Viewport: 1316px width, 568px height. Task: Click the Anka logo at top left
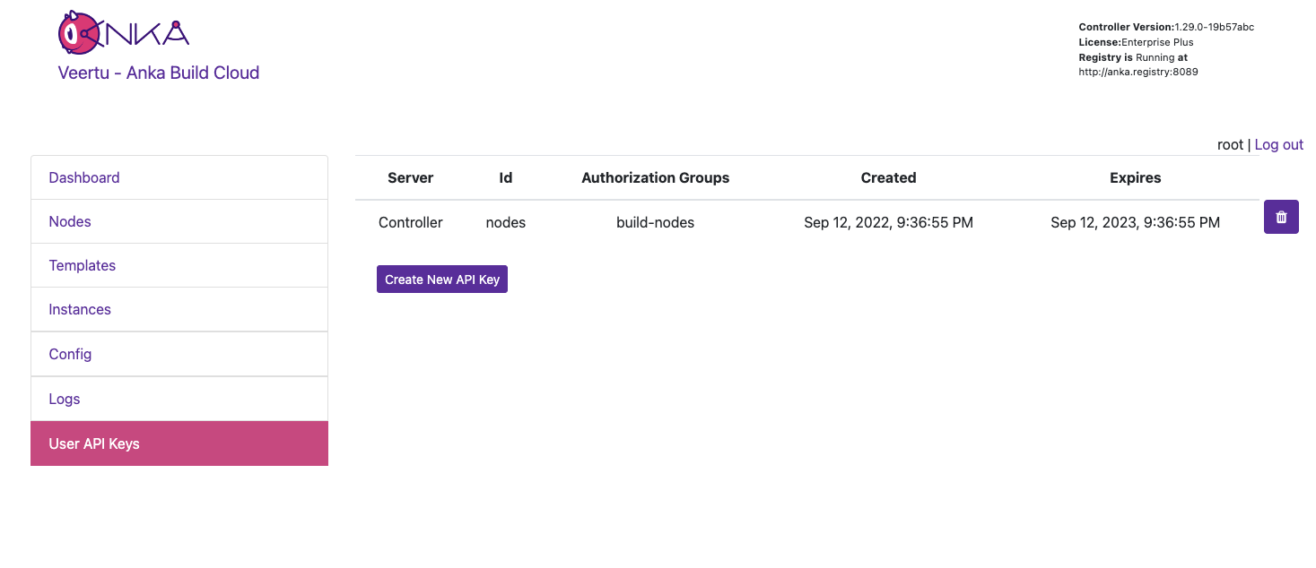(124, 31)
